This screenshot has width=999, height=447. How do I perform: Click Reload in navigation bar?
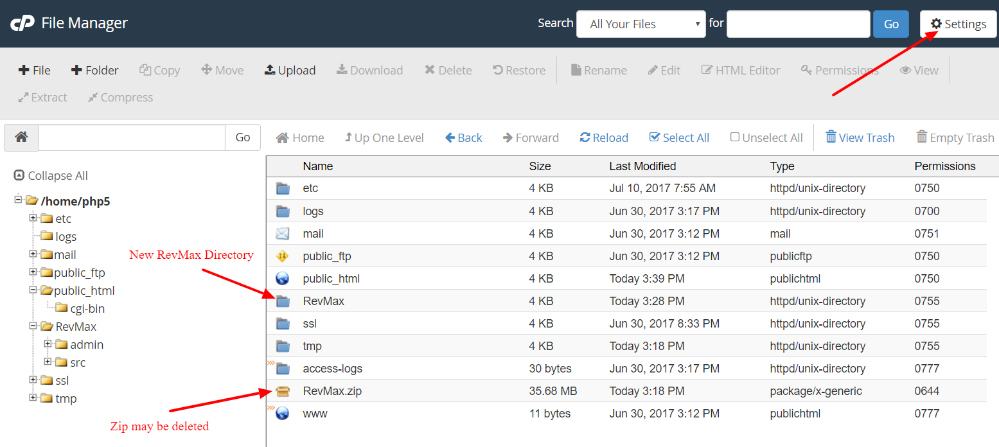coord(604,137)
